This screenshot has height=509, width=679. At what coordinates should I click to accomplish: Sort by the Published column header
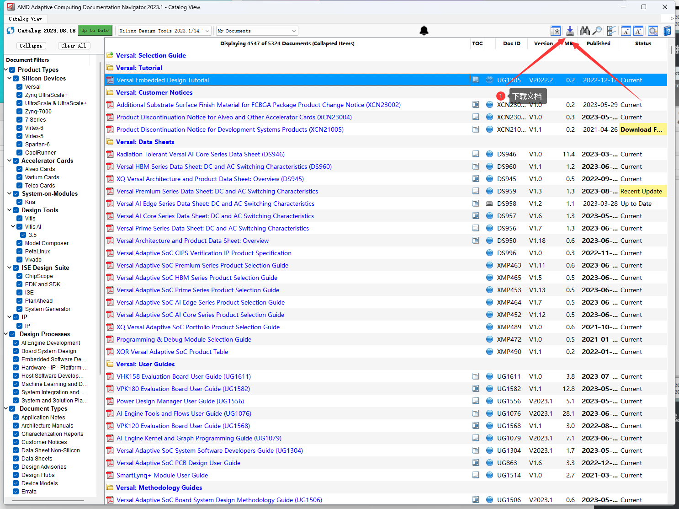[598, 43]
